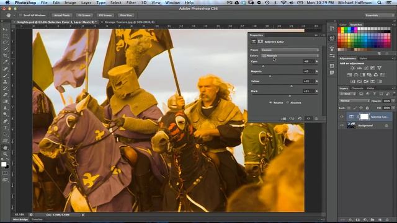View previous state icon in Properties
Image resolution: width=397 pixels, height=223 pixels.
pos(292,118)
